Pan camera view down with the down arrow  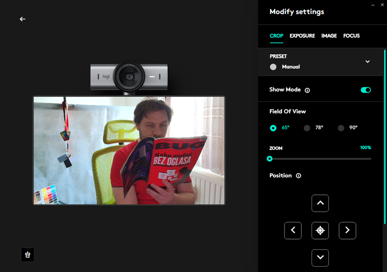(320, 257)
